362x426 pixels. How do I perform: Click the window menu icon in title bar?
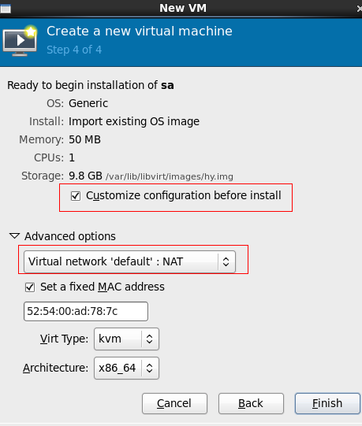click(6, 9)
